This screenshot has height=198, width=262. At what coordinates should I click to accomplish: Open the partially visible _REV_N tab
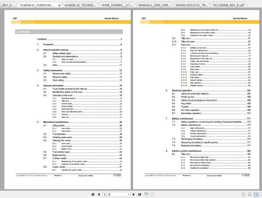8,5
